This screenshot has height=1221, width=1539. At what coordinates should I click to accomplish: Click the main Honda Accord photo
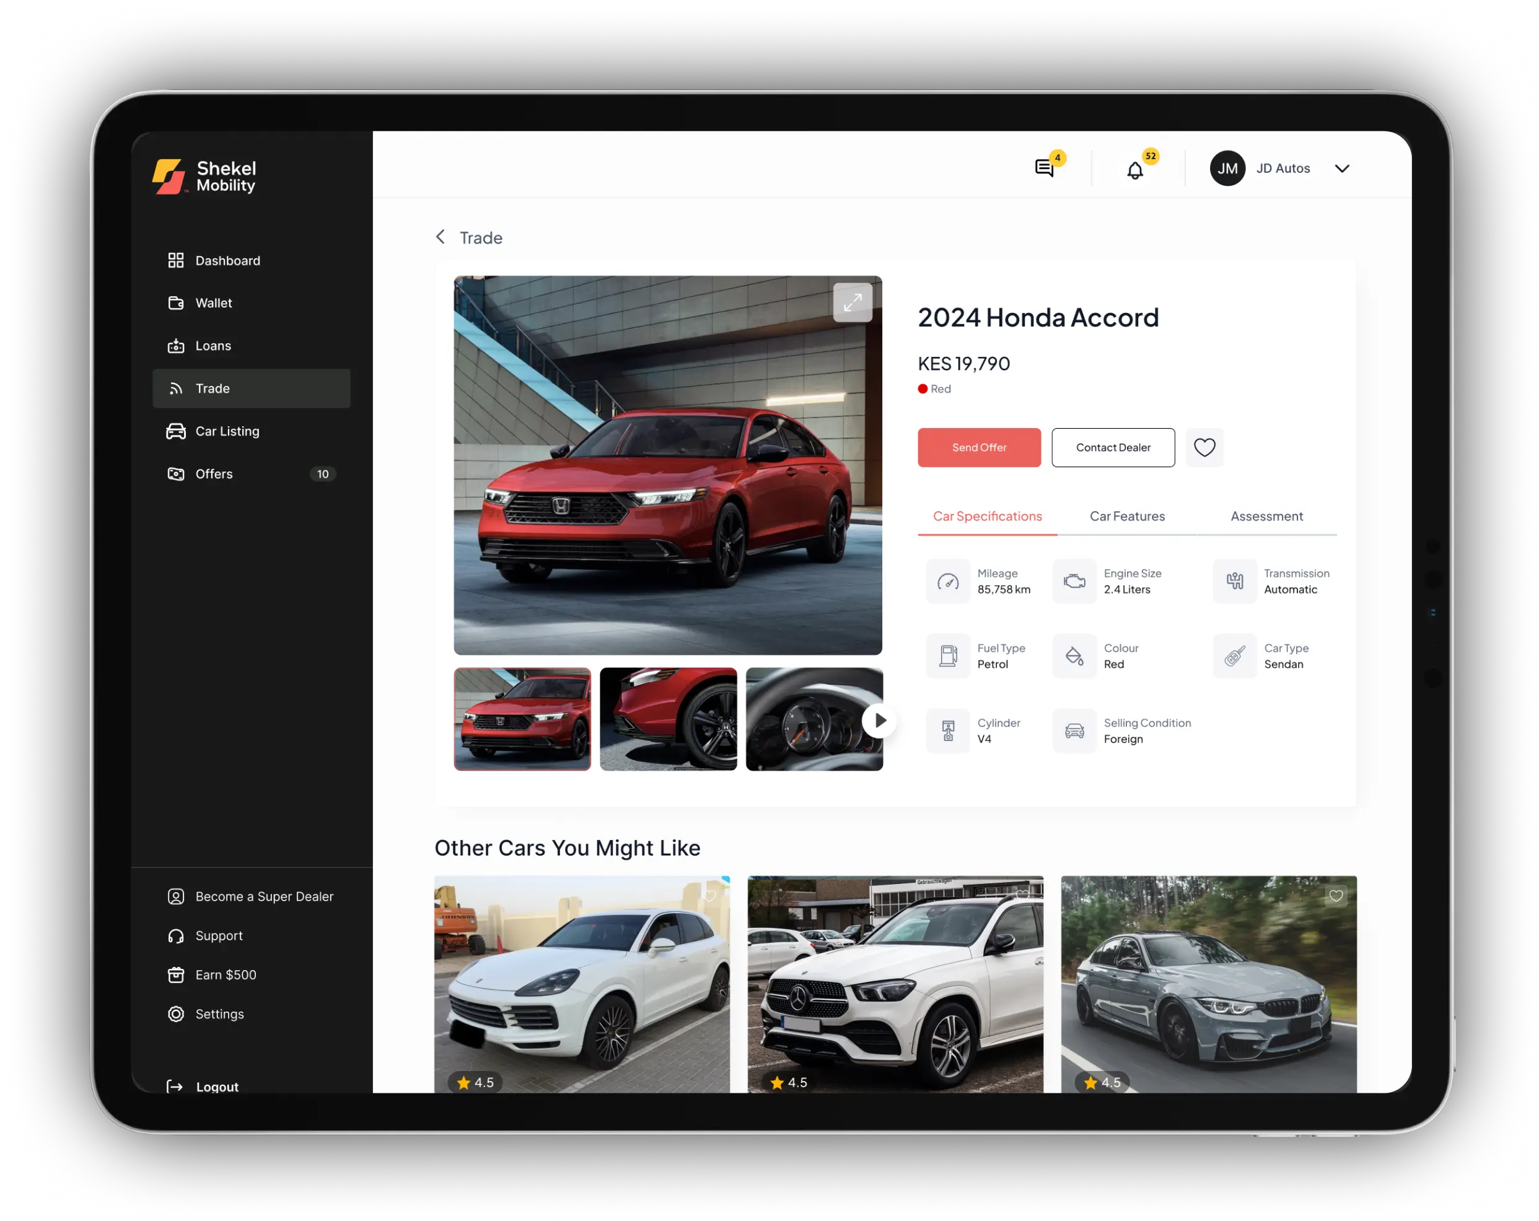tap(667, 465)
